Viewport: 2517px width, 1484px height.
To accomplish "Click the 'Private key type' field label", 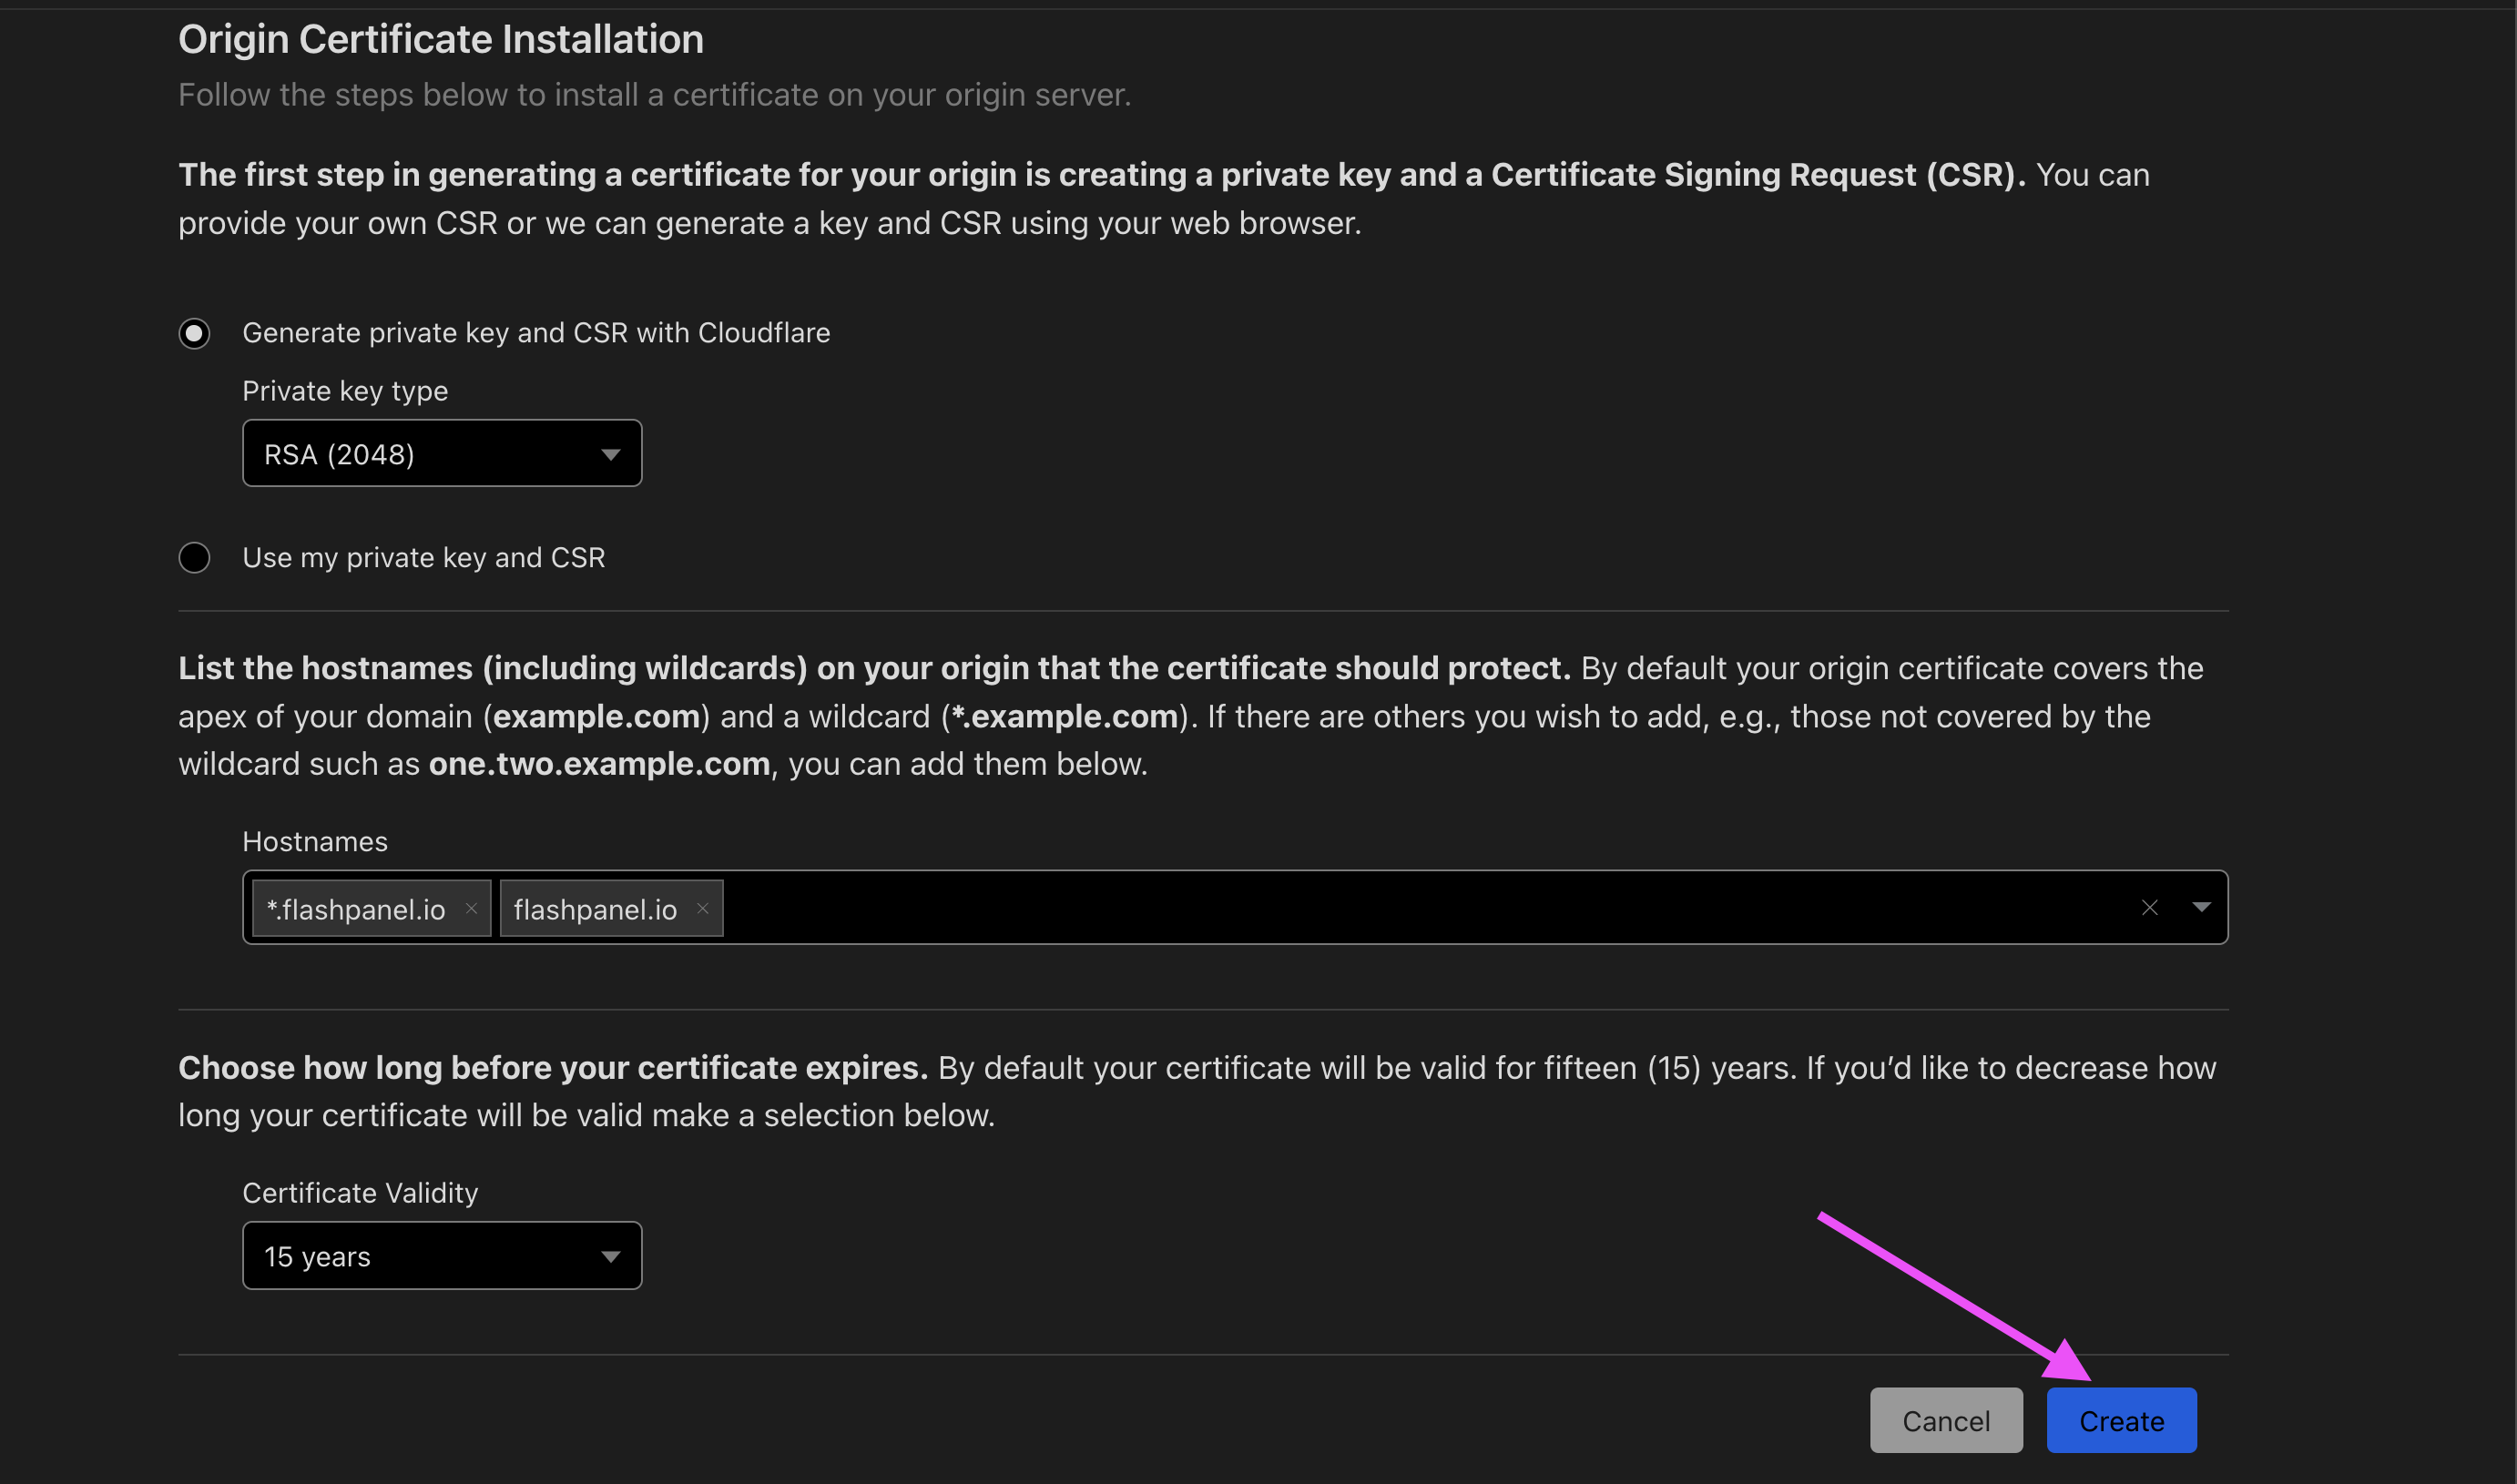I will coord(345,391).
